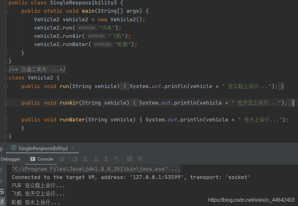Click the runWater method name declaration

tap(72, 120)
